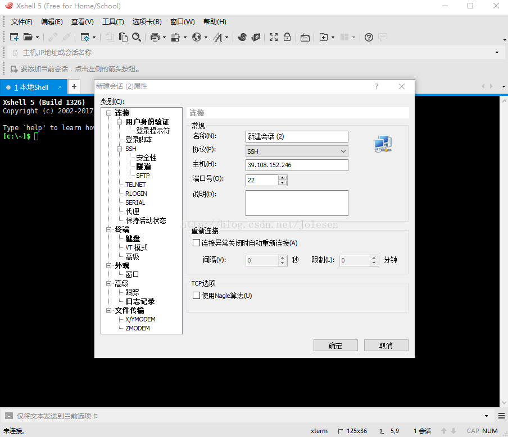Click the Paste toolbar icon

coord(123,37)
